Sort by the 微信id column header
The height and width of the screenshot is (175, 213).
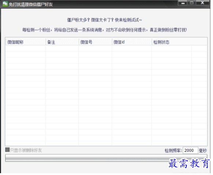pos(132,42)
